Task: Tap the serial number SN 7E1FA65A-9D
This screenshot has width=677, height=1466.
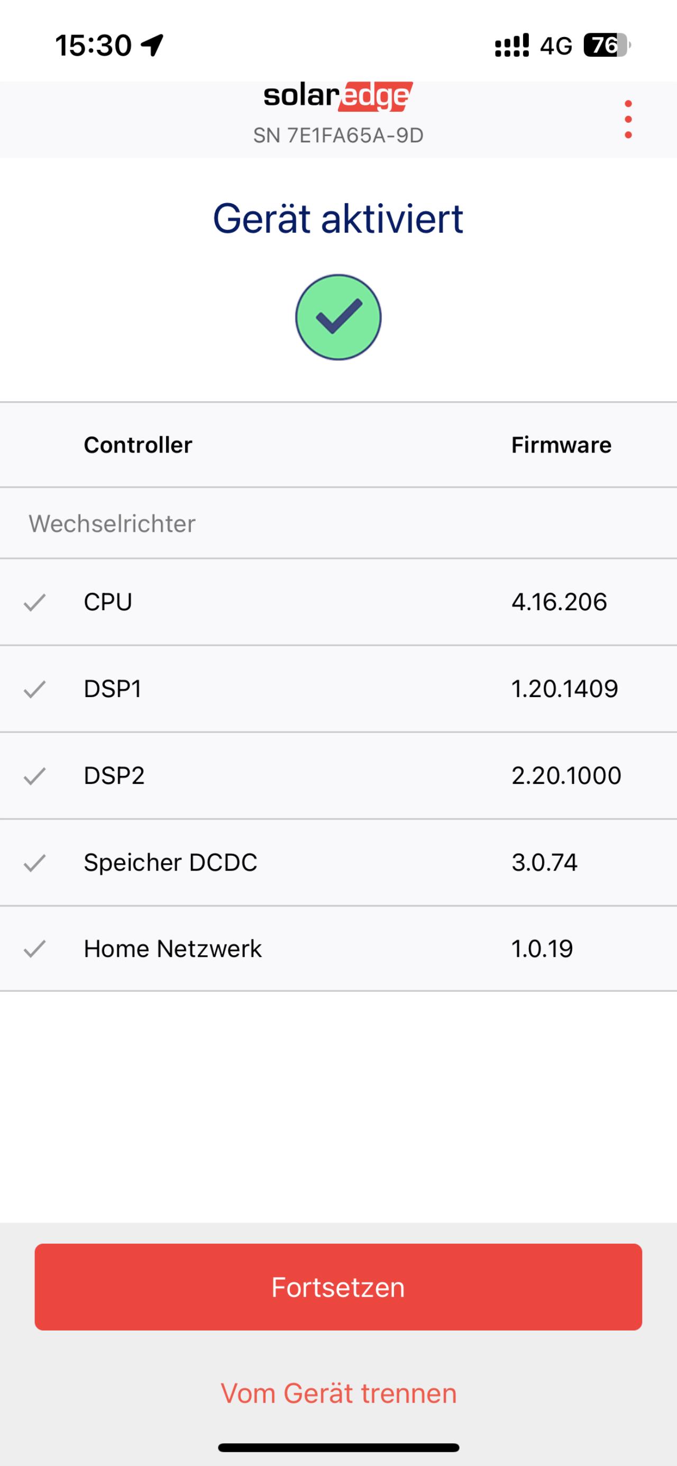Action: pos(338,135)
